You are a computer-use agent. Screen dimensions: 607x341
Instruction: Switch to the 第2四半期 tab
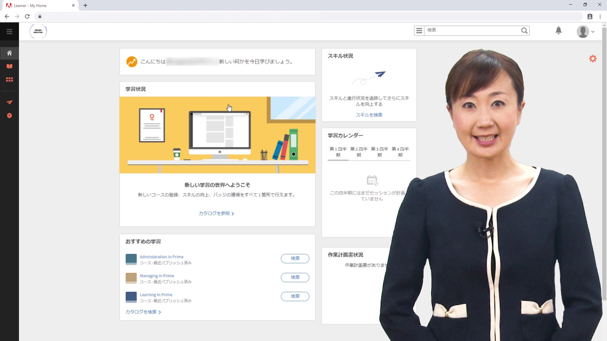[359, 152]
